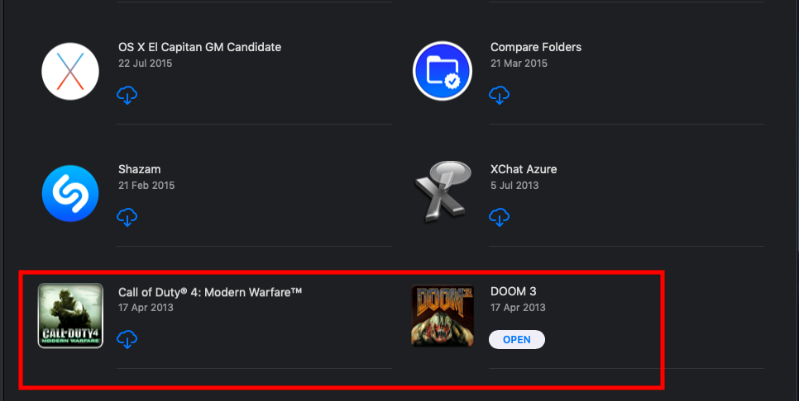Open Call of Duty 4: Modern Warfare title

[x=210, y=292]
